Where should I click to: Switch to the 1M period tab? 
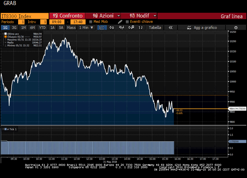[x=23, y=28]
